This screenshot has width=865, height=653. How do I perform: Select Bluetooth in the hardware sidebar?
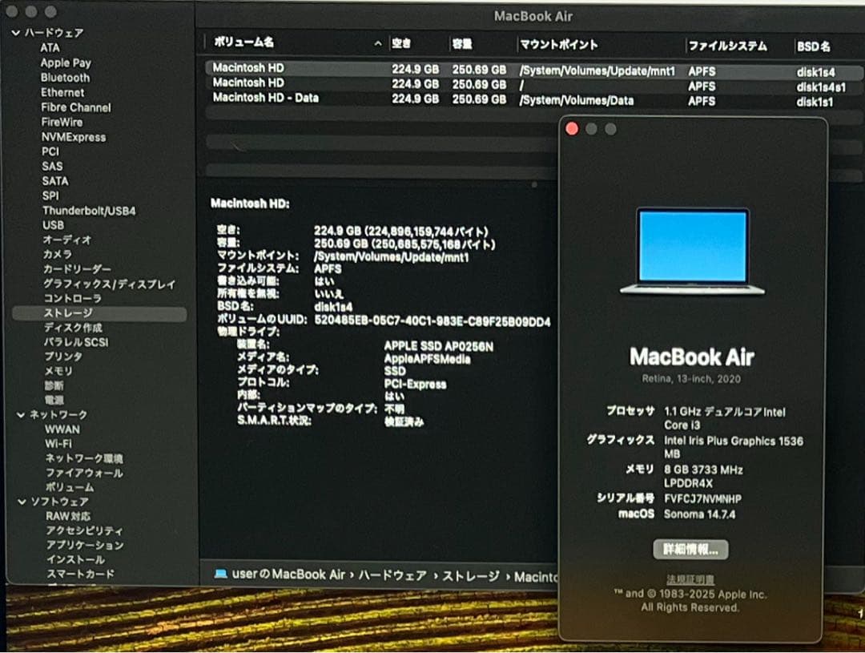click(65, 78)
